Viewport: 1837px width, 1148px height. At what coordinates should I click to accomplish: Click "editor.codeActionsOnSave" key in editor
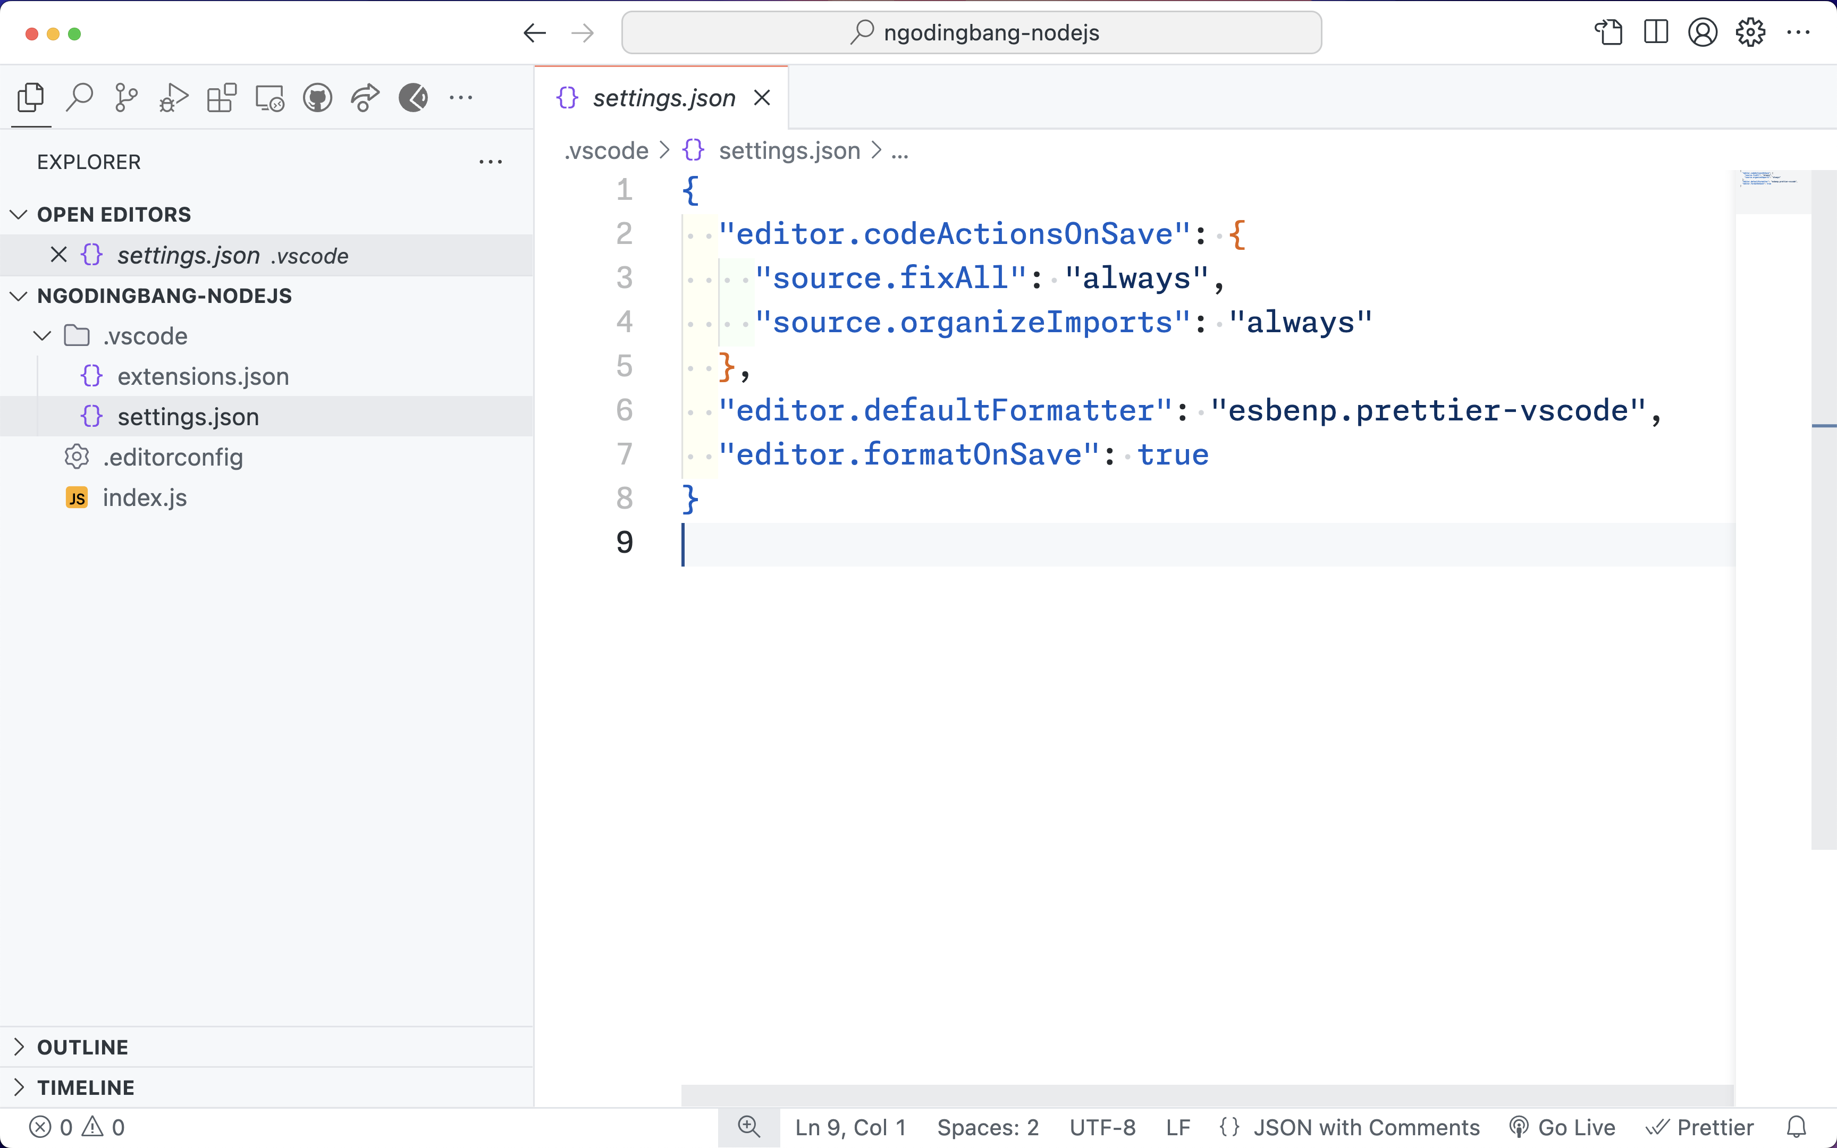click(x=954, y=234)
